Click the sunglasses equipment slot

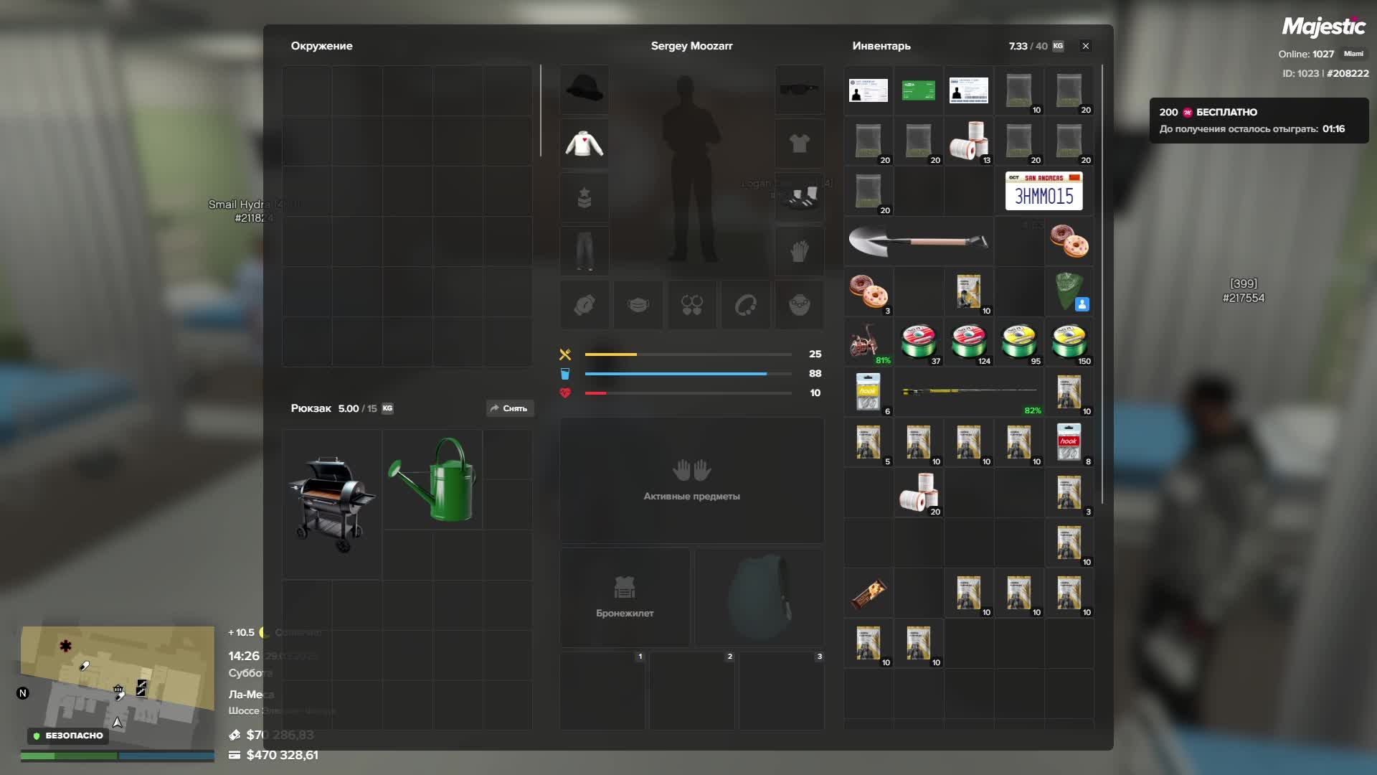click(x=799, y=90)
